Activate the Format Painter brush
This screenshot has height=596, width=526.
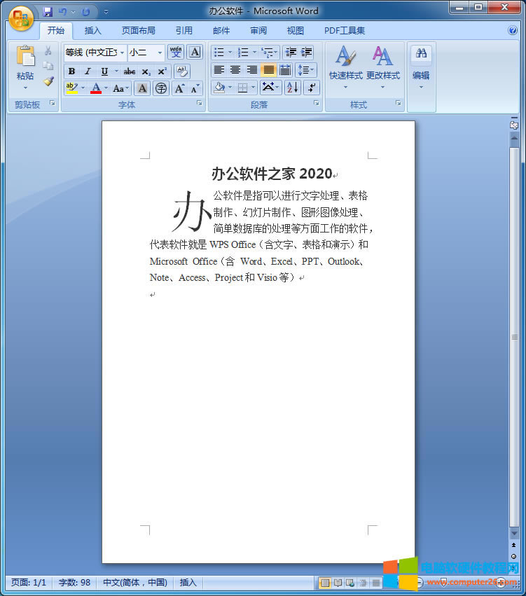coord(48,81)
